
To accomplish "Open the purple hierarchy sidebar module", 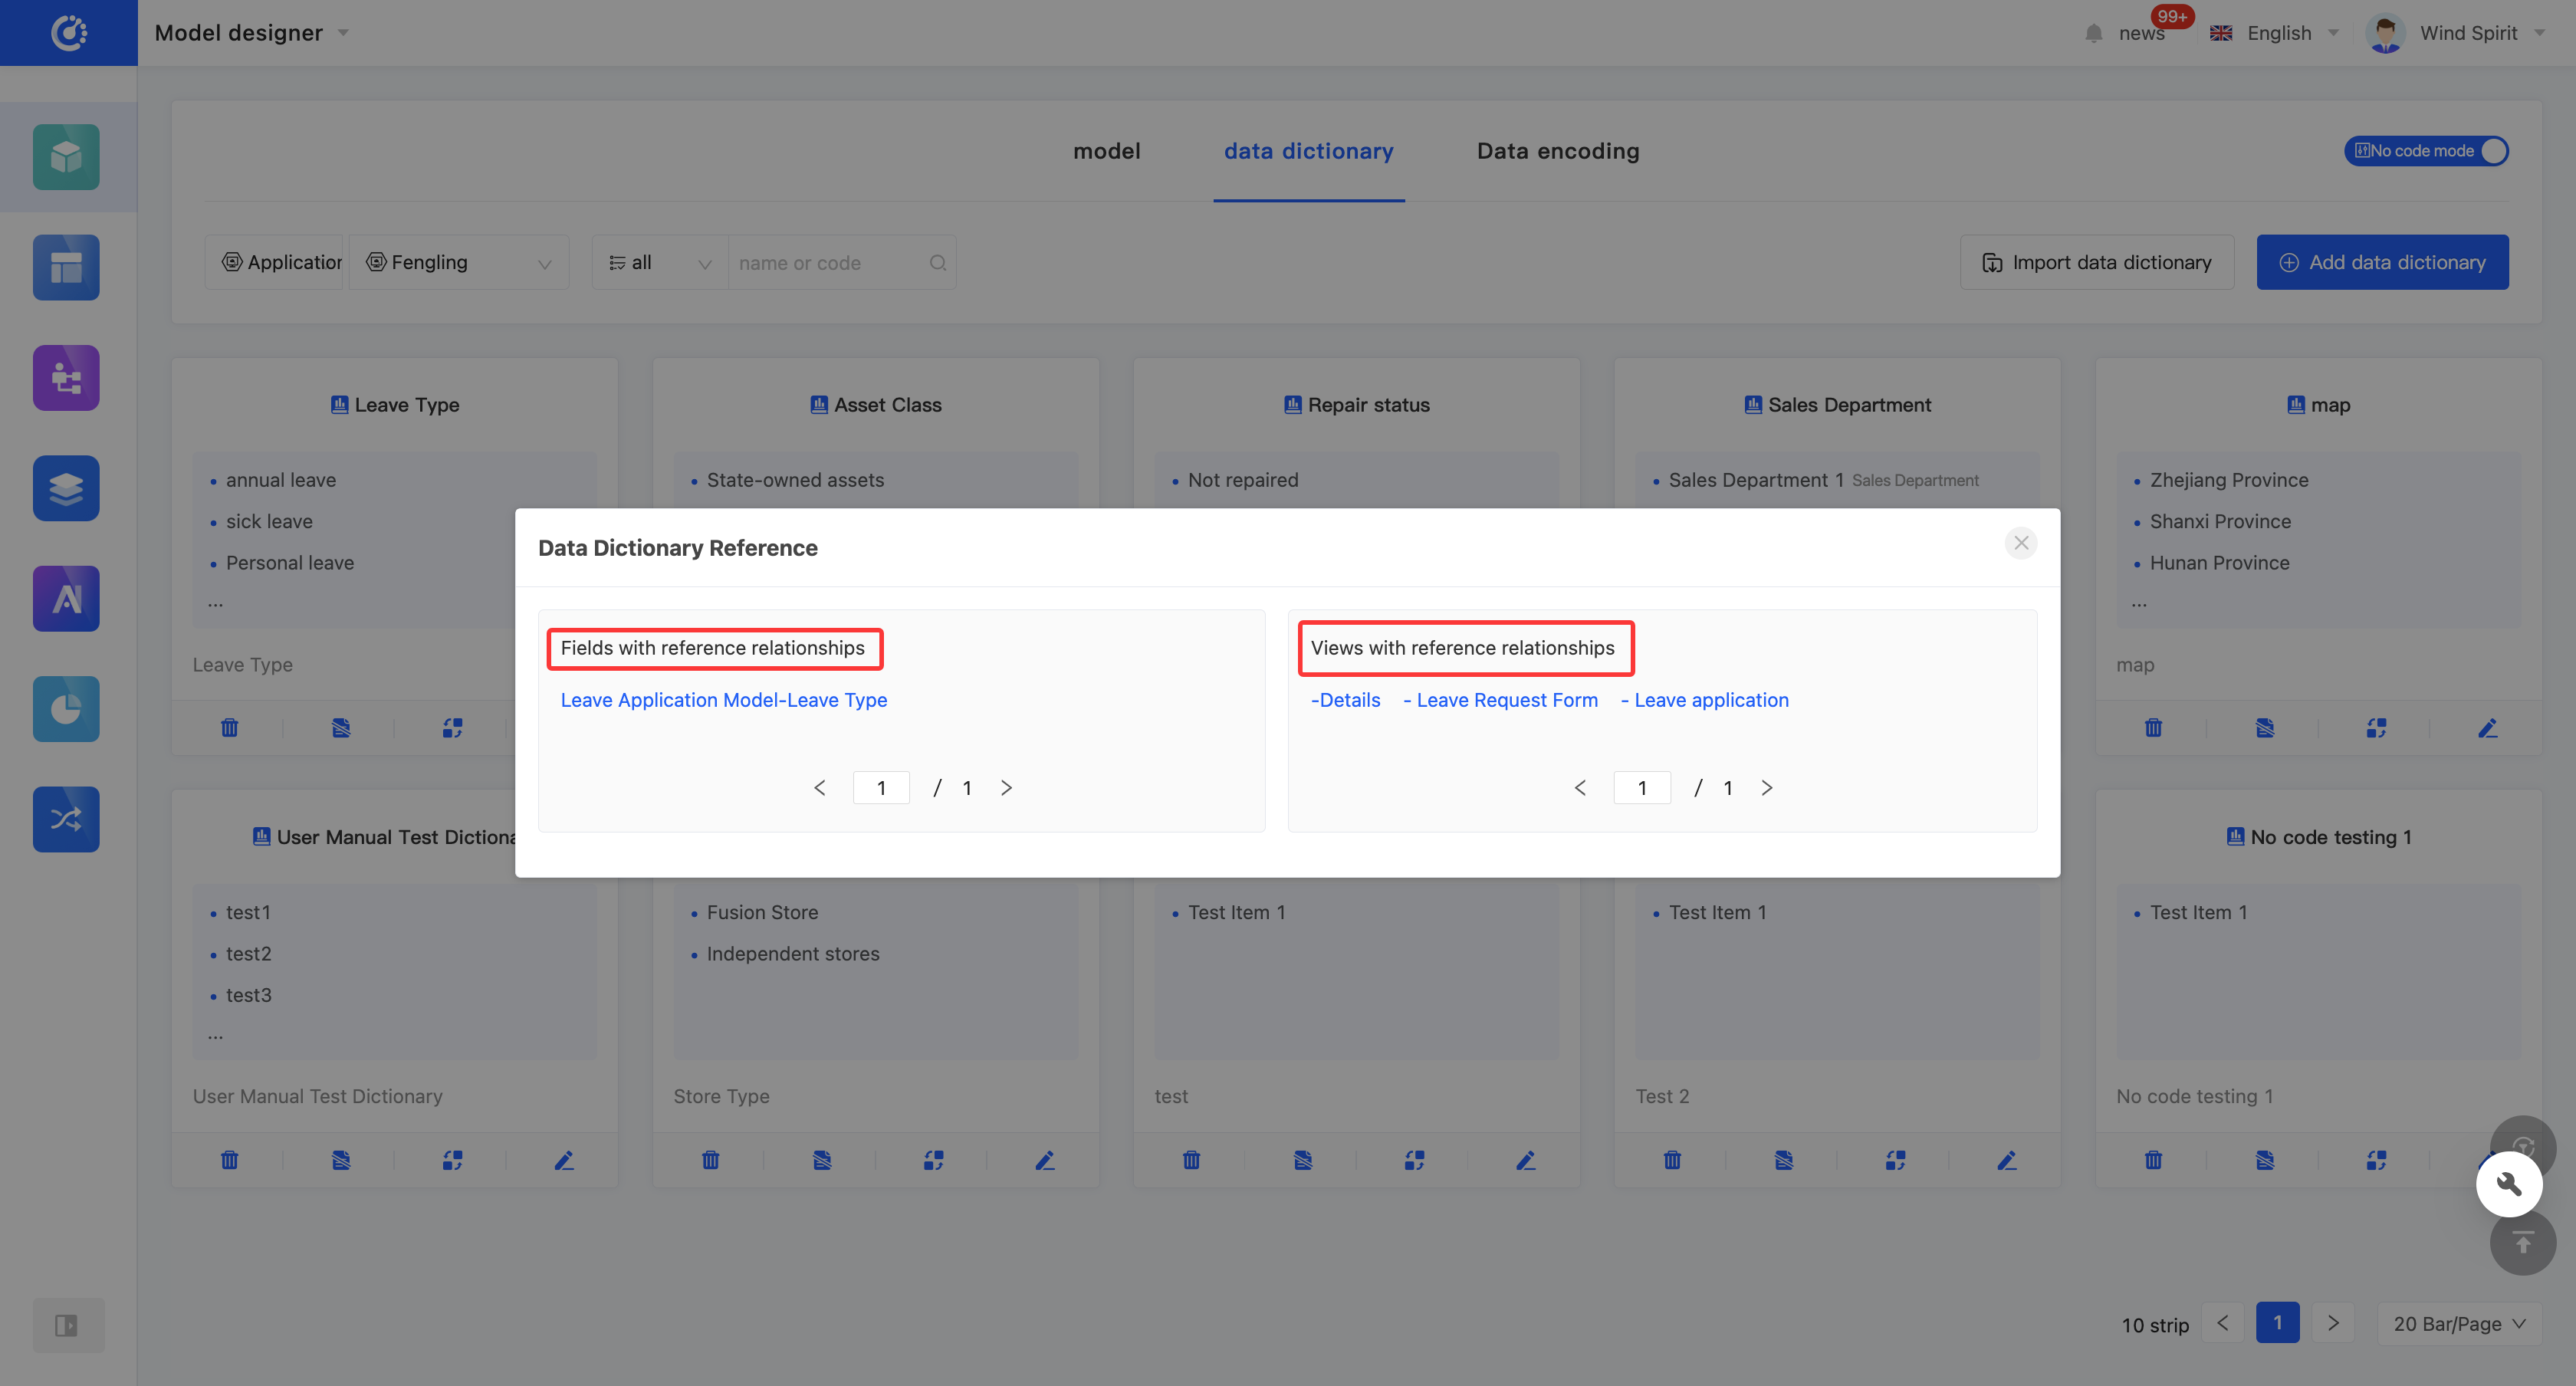I will [x=66, y=378].
